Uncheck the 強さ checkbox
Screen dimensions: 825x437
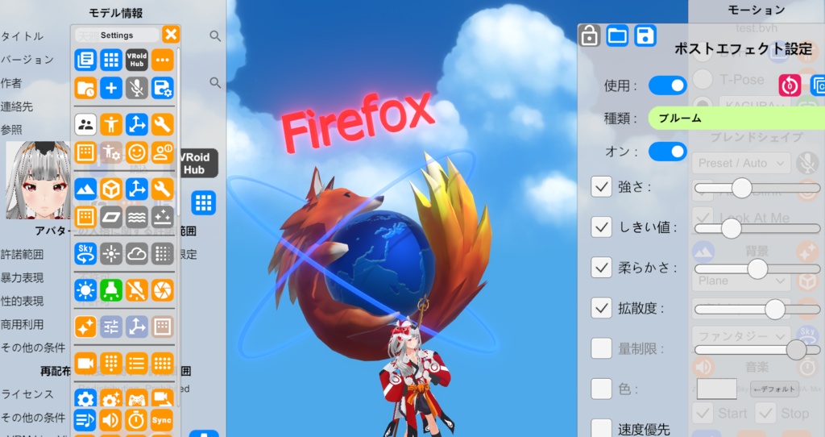point(601,187)
